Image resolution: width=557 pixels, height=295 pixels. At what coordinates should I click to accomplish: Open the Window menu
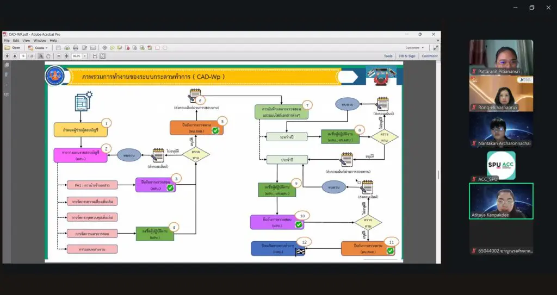pyautogui.click(x=40, y=41)
